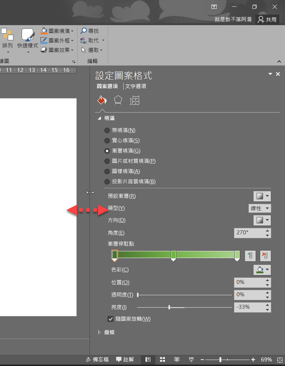Select 圖樣填滿(A) radio option
The image size is (285, 366).
(x=122, y=171)
